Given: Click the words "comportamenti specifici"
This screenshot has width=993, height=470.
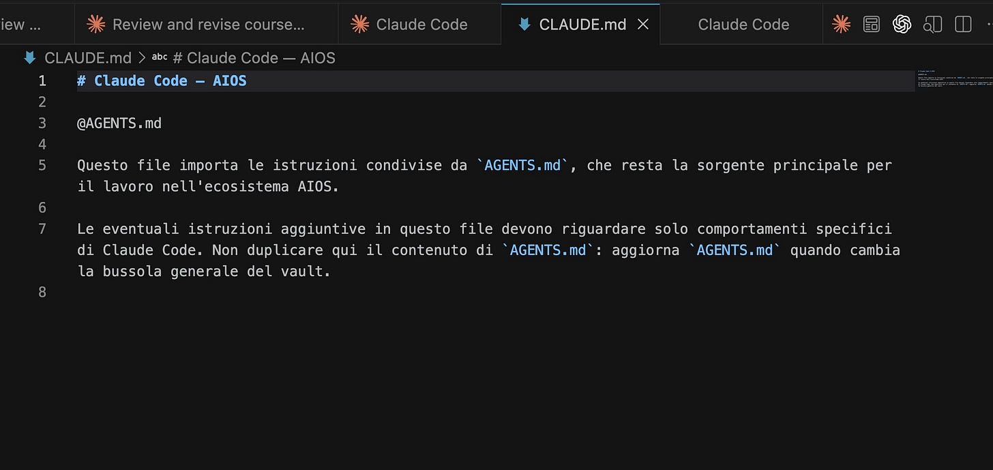Looking at the screenshot, I should point(794,229).
